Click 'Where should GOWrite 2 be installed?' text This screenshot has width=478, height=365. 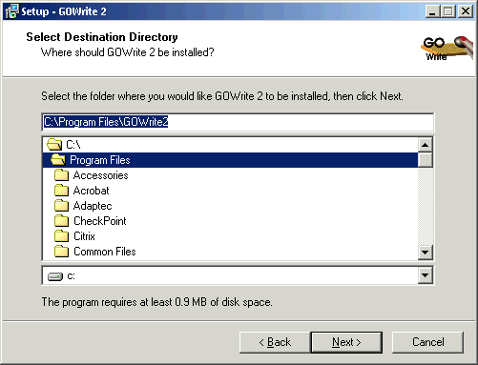127,52
